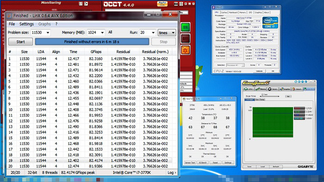Click the green 3.324V legend in EasyTune6
Image resolution: width=324 pixels, height=182 pixels.
pyautogui.click(x=299, y=112)
